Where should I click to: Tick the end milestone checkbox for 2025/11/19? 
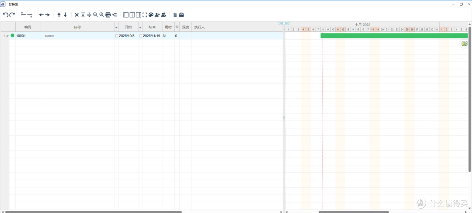pos(141,36)
